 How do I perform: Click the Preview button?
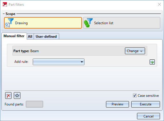(117, 104)
